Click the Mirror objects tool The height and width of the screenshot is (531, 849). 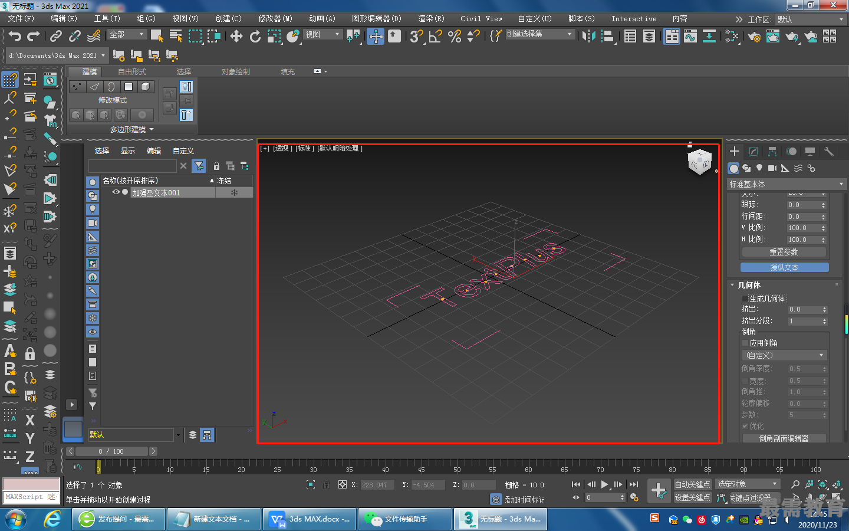(588, 36)
